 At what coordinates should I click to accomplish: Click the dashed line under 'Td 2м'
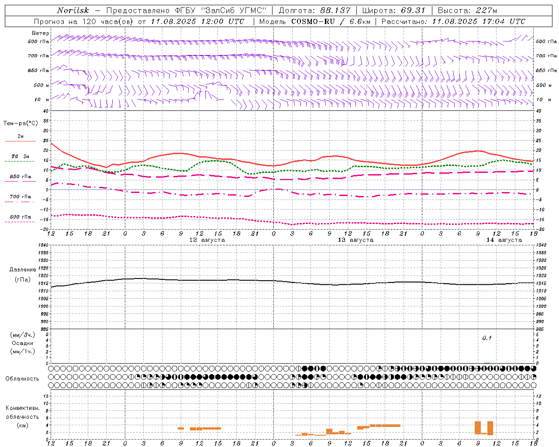pos(20,161)
